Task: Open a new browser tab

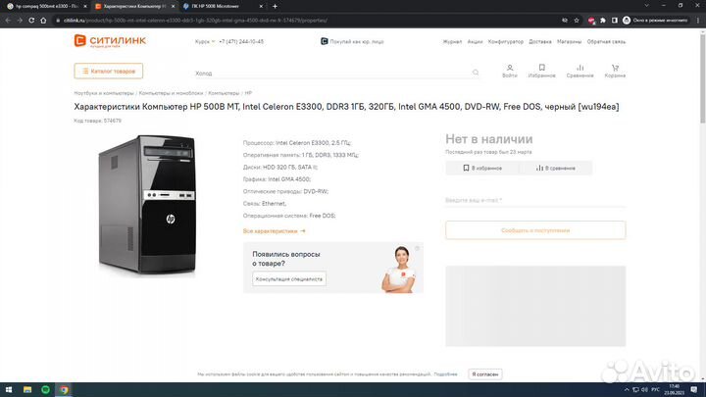Action: (275, 6)
